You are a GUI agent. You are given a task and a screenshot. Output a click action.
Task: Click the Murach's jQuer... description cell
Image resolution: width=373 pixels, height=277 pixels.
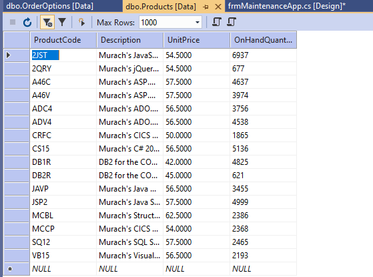[x=130, y=69]
